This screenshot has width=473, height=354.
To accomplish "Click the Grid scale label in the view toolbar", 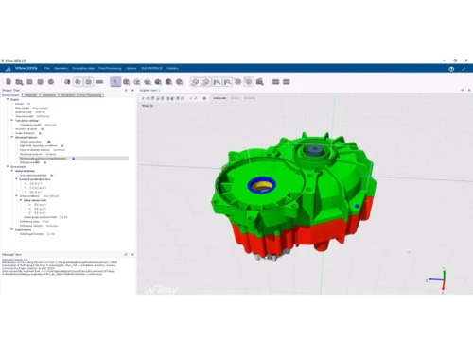I will coord(219,98).
